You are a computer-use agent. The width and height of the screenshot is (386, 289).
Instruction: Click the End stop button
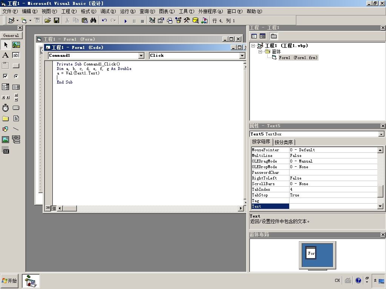pos(142,21)
